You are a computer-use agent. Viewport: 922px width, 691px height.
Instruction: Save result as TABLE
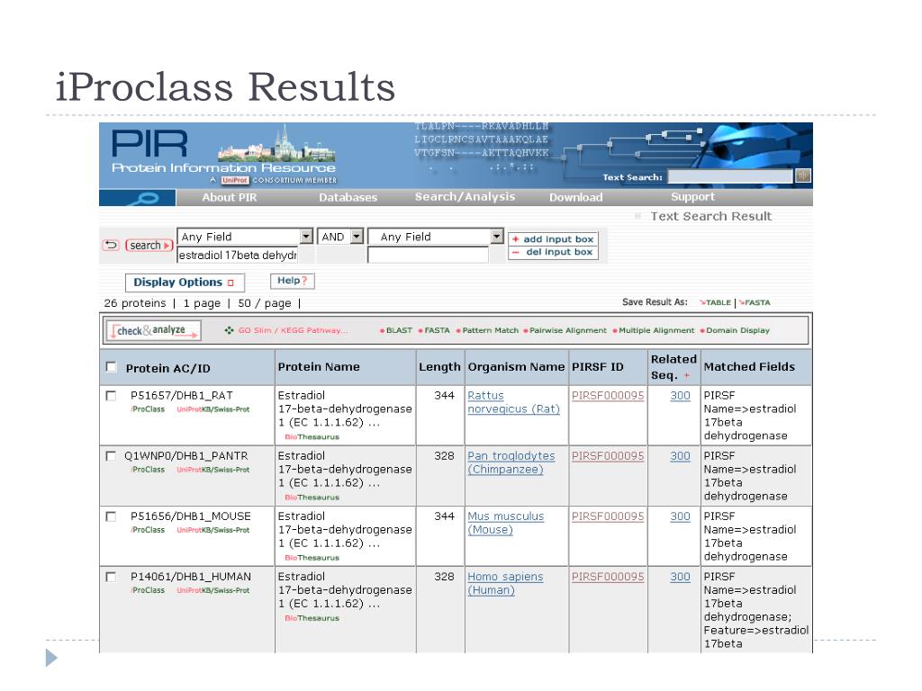tap(715, 302)
